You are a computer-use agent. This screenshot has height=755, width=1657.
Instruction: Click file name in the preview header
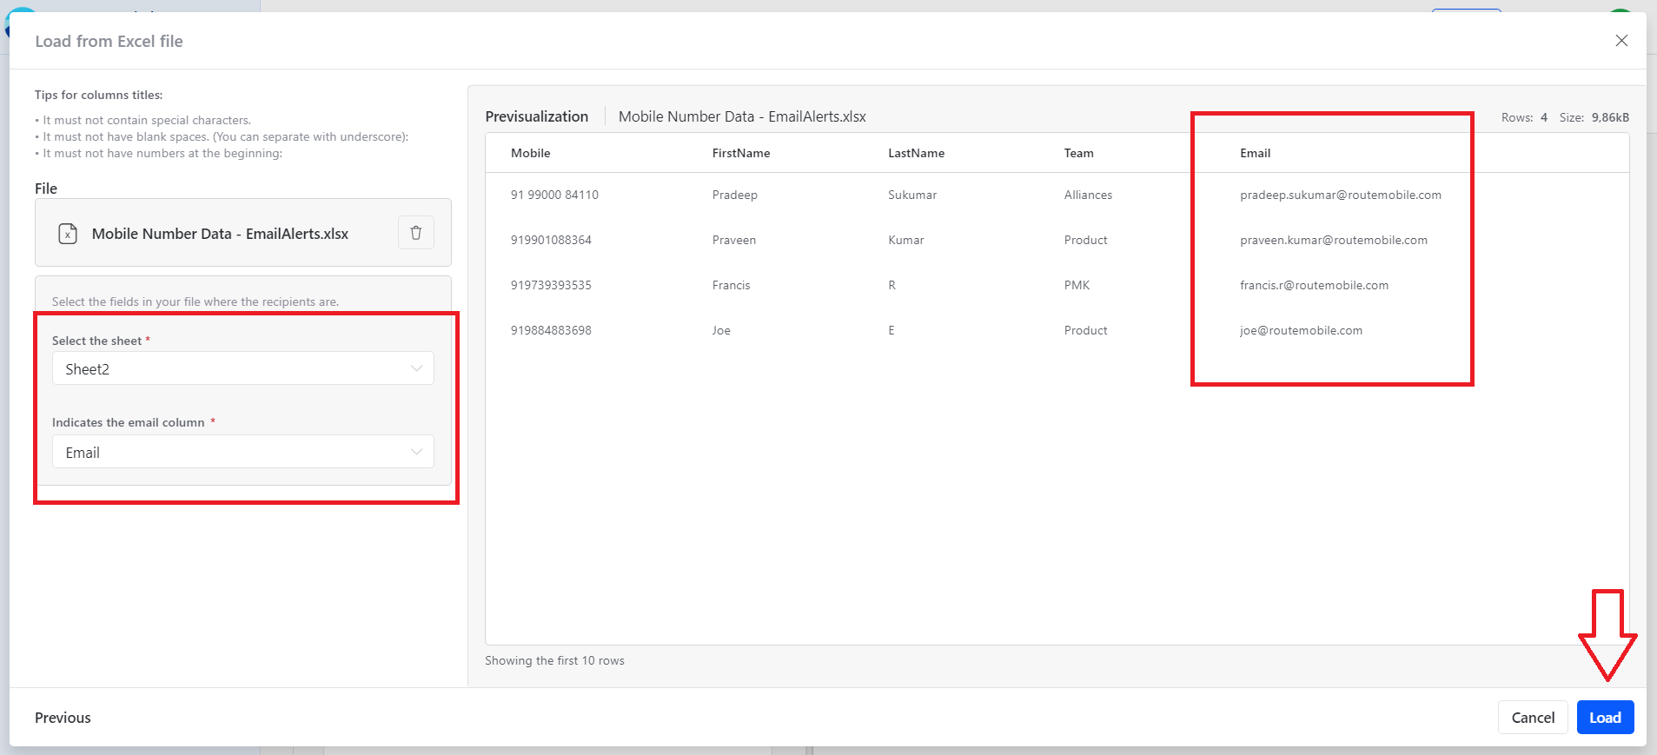[x=742, y=116]
